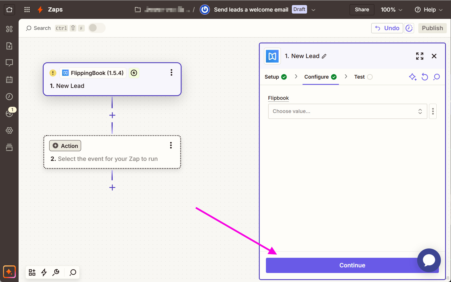This screenshot has width=451, height=282.
Task: Click the search magnifier in bottom toolbar
Action: [x=73, y=272]
